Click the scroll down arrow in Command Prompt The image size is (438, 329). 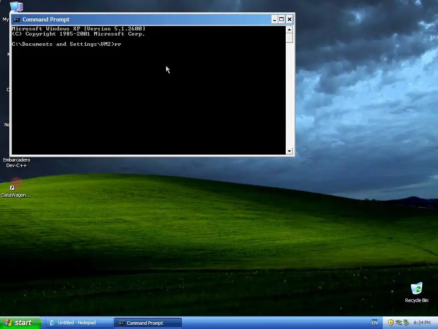pos(290,151)
